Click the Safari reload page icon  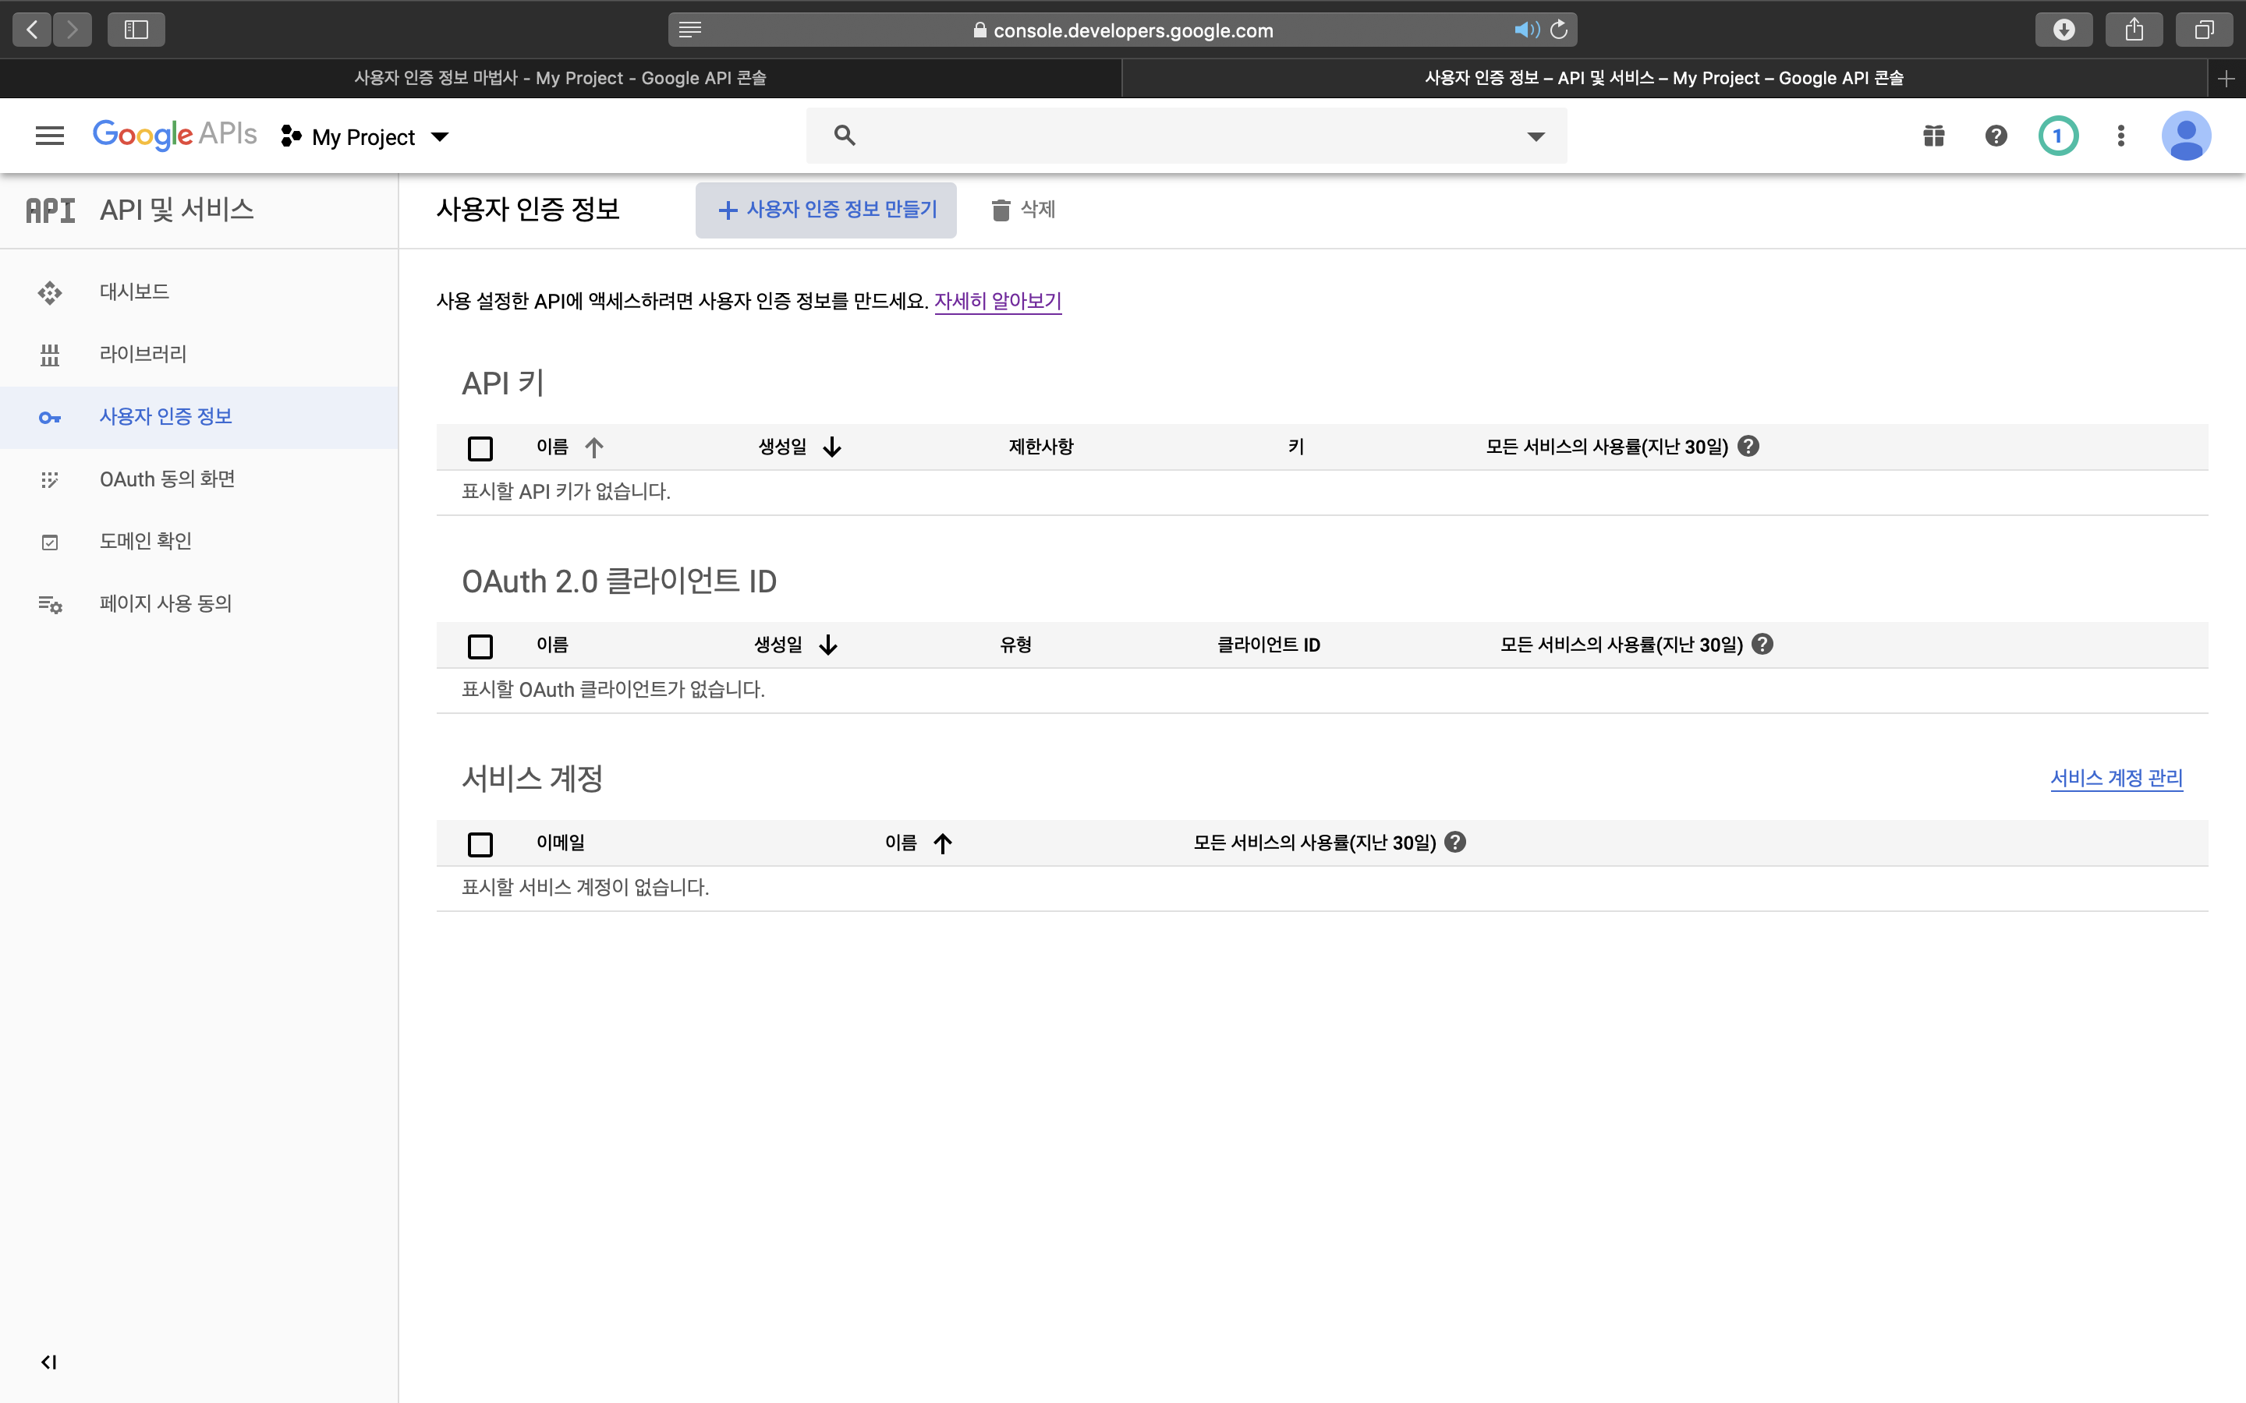tap(1559, 30)
